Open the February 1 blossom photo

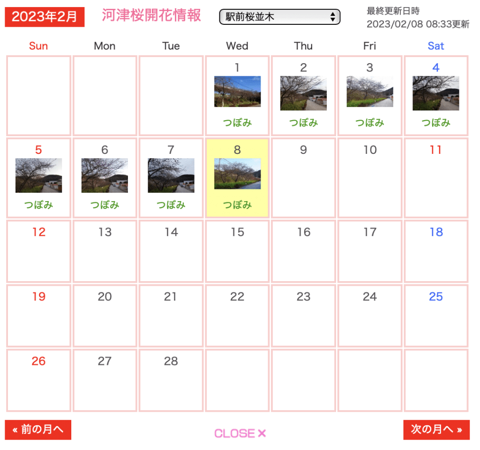pyautogui.click(x=237, y=91)
